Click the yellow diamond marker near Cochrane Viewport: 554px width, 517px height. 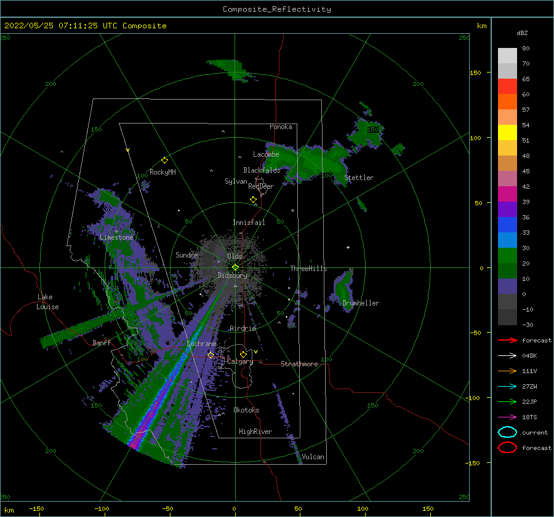point(211,355)
